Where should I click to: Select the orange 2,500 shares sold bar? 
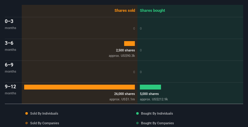coord(130,44)
